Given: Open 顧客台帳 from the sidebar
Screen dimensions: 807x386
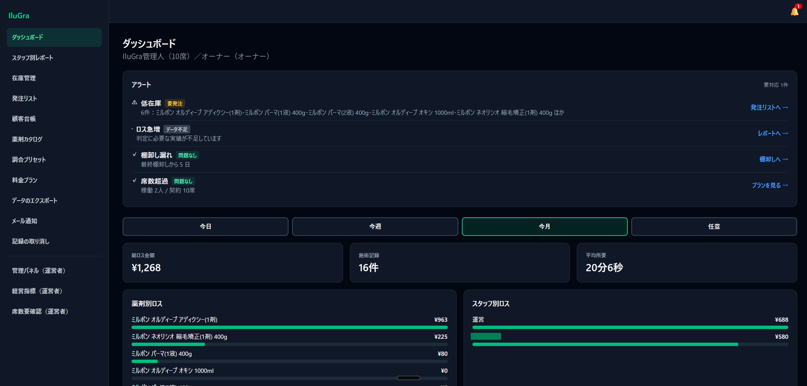Looking at the screenshot, I should (x=54, y=119).
